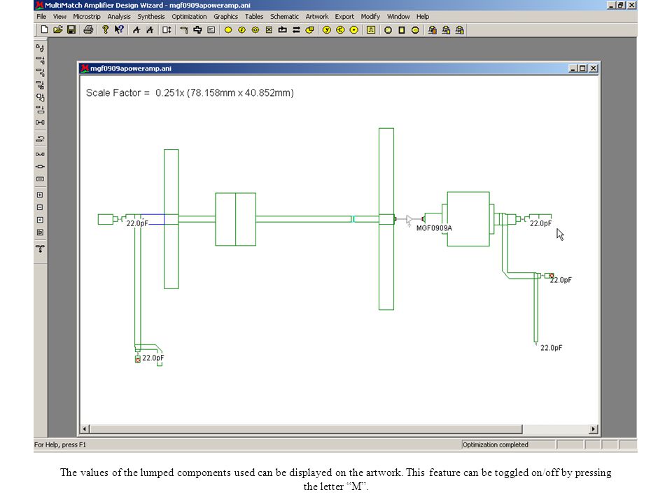
Task: Click the zoom in plus box sidebar icon
Action: [x=40, y=195]
